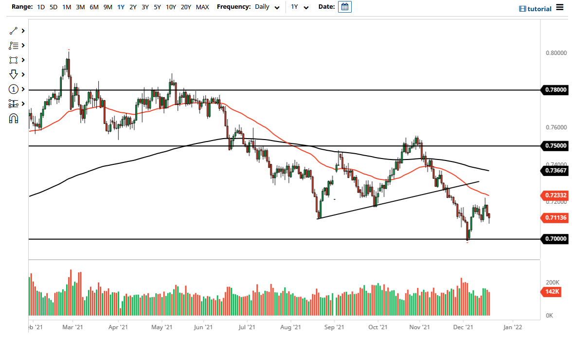
Task: Select the measurement tool
Action: pyautogui.click(x=14, y=104)
